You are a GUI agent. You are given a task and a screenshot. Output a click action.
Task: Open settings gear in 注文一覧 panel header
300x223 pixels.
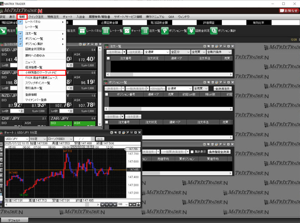coord(205,46)
